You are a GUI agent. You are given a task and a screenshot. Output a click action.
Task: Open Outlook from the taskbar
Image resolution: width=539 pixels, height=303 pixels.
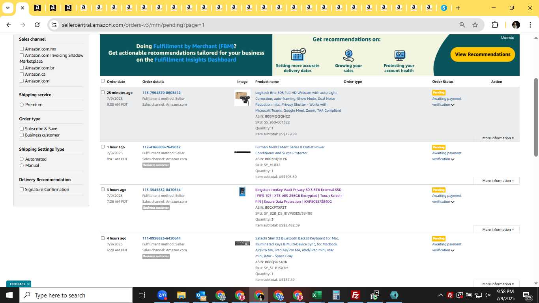point(201,295)
